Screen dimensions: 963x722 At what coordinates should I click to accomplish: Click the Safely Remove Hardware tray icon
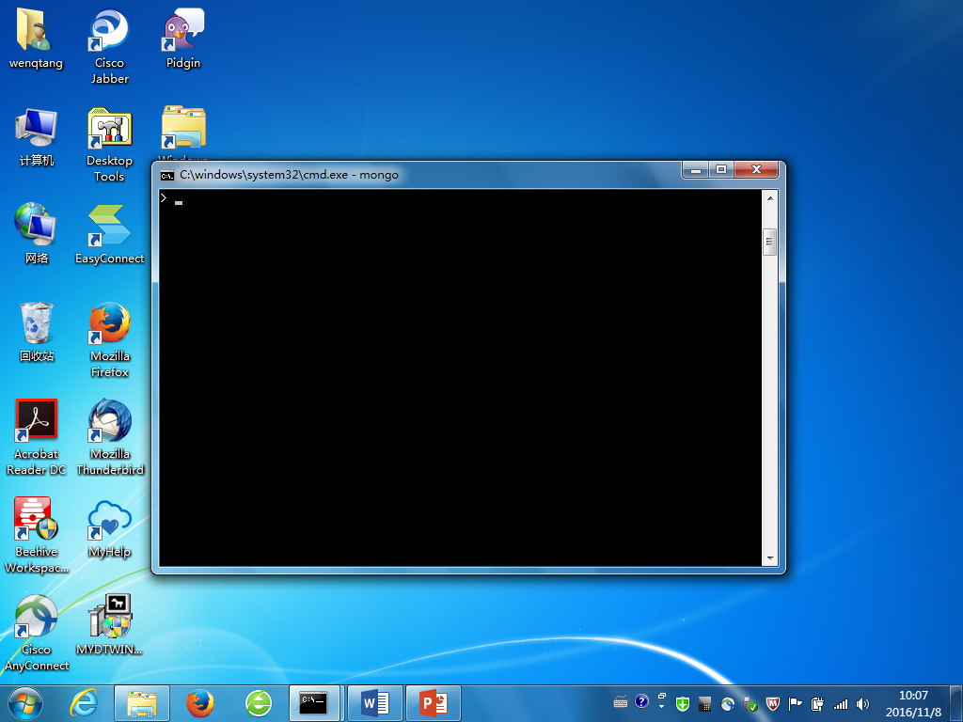[x=750, y=704]
